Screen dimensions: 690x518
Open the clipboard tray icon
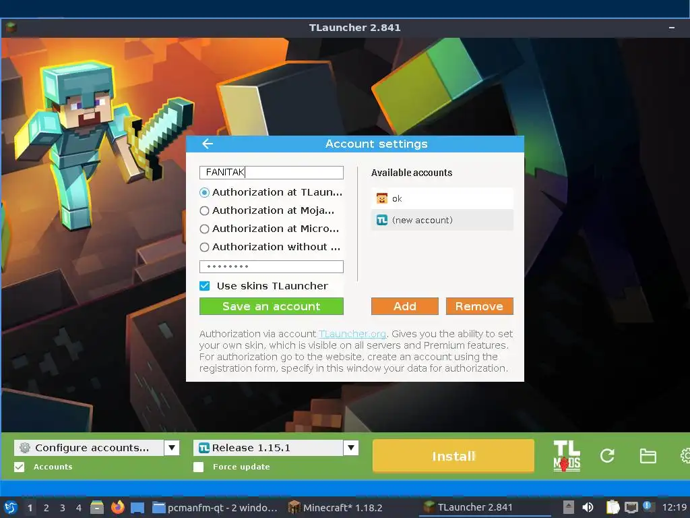(x=613, y=507)
